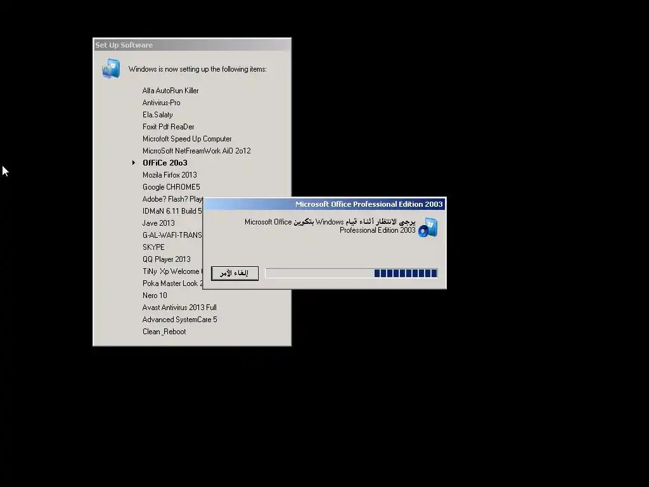Click Foxit Pdf ReaDer in the list

coord(169,127)
